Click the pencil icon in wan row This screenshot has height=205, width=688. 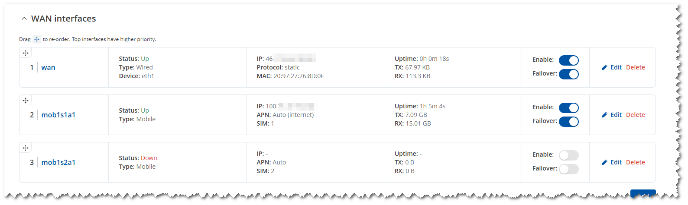pos(605,67)
